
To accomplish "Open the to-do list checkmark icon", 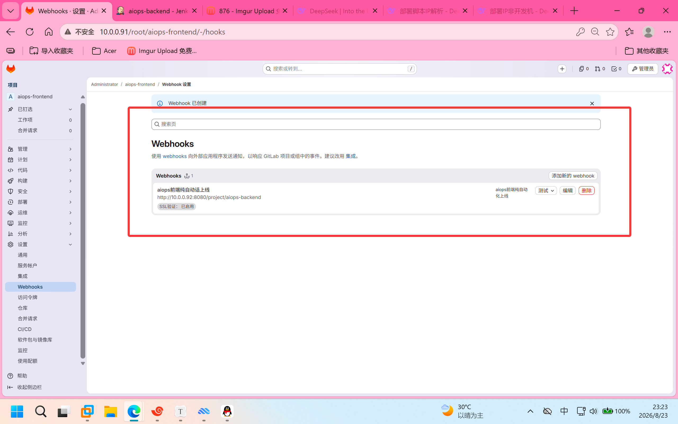I will click(x=616, y=69).
